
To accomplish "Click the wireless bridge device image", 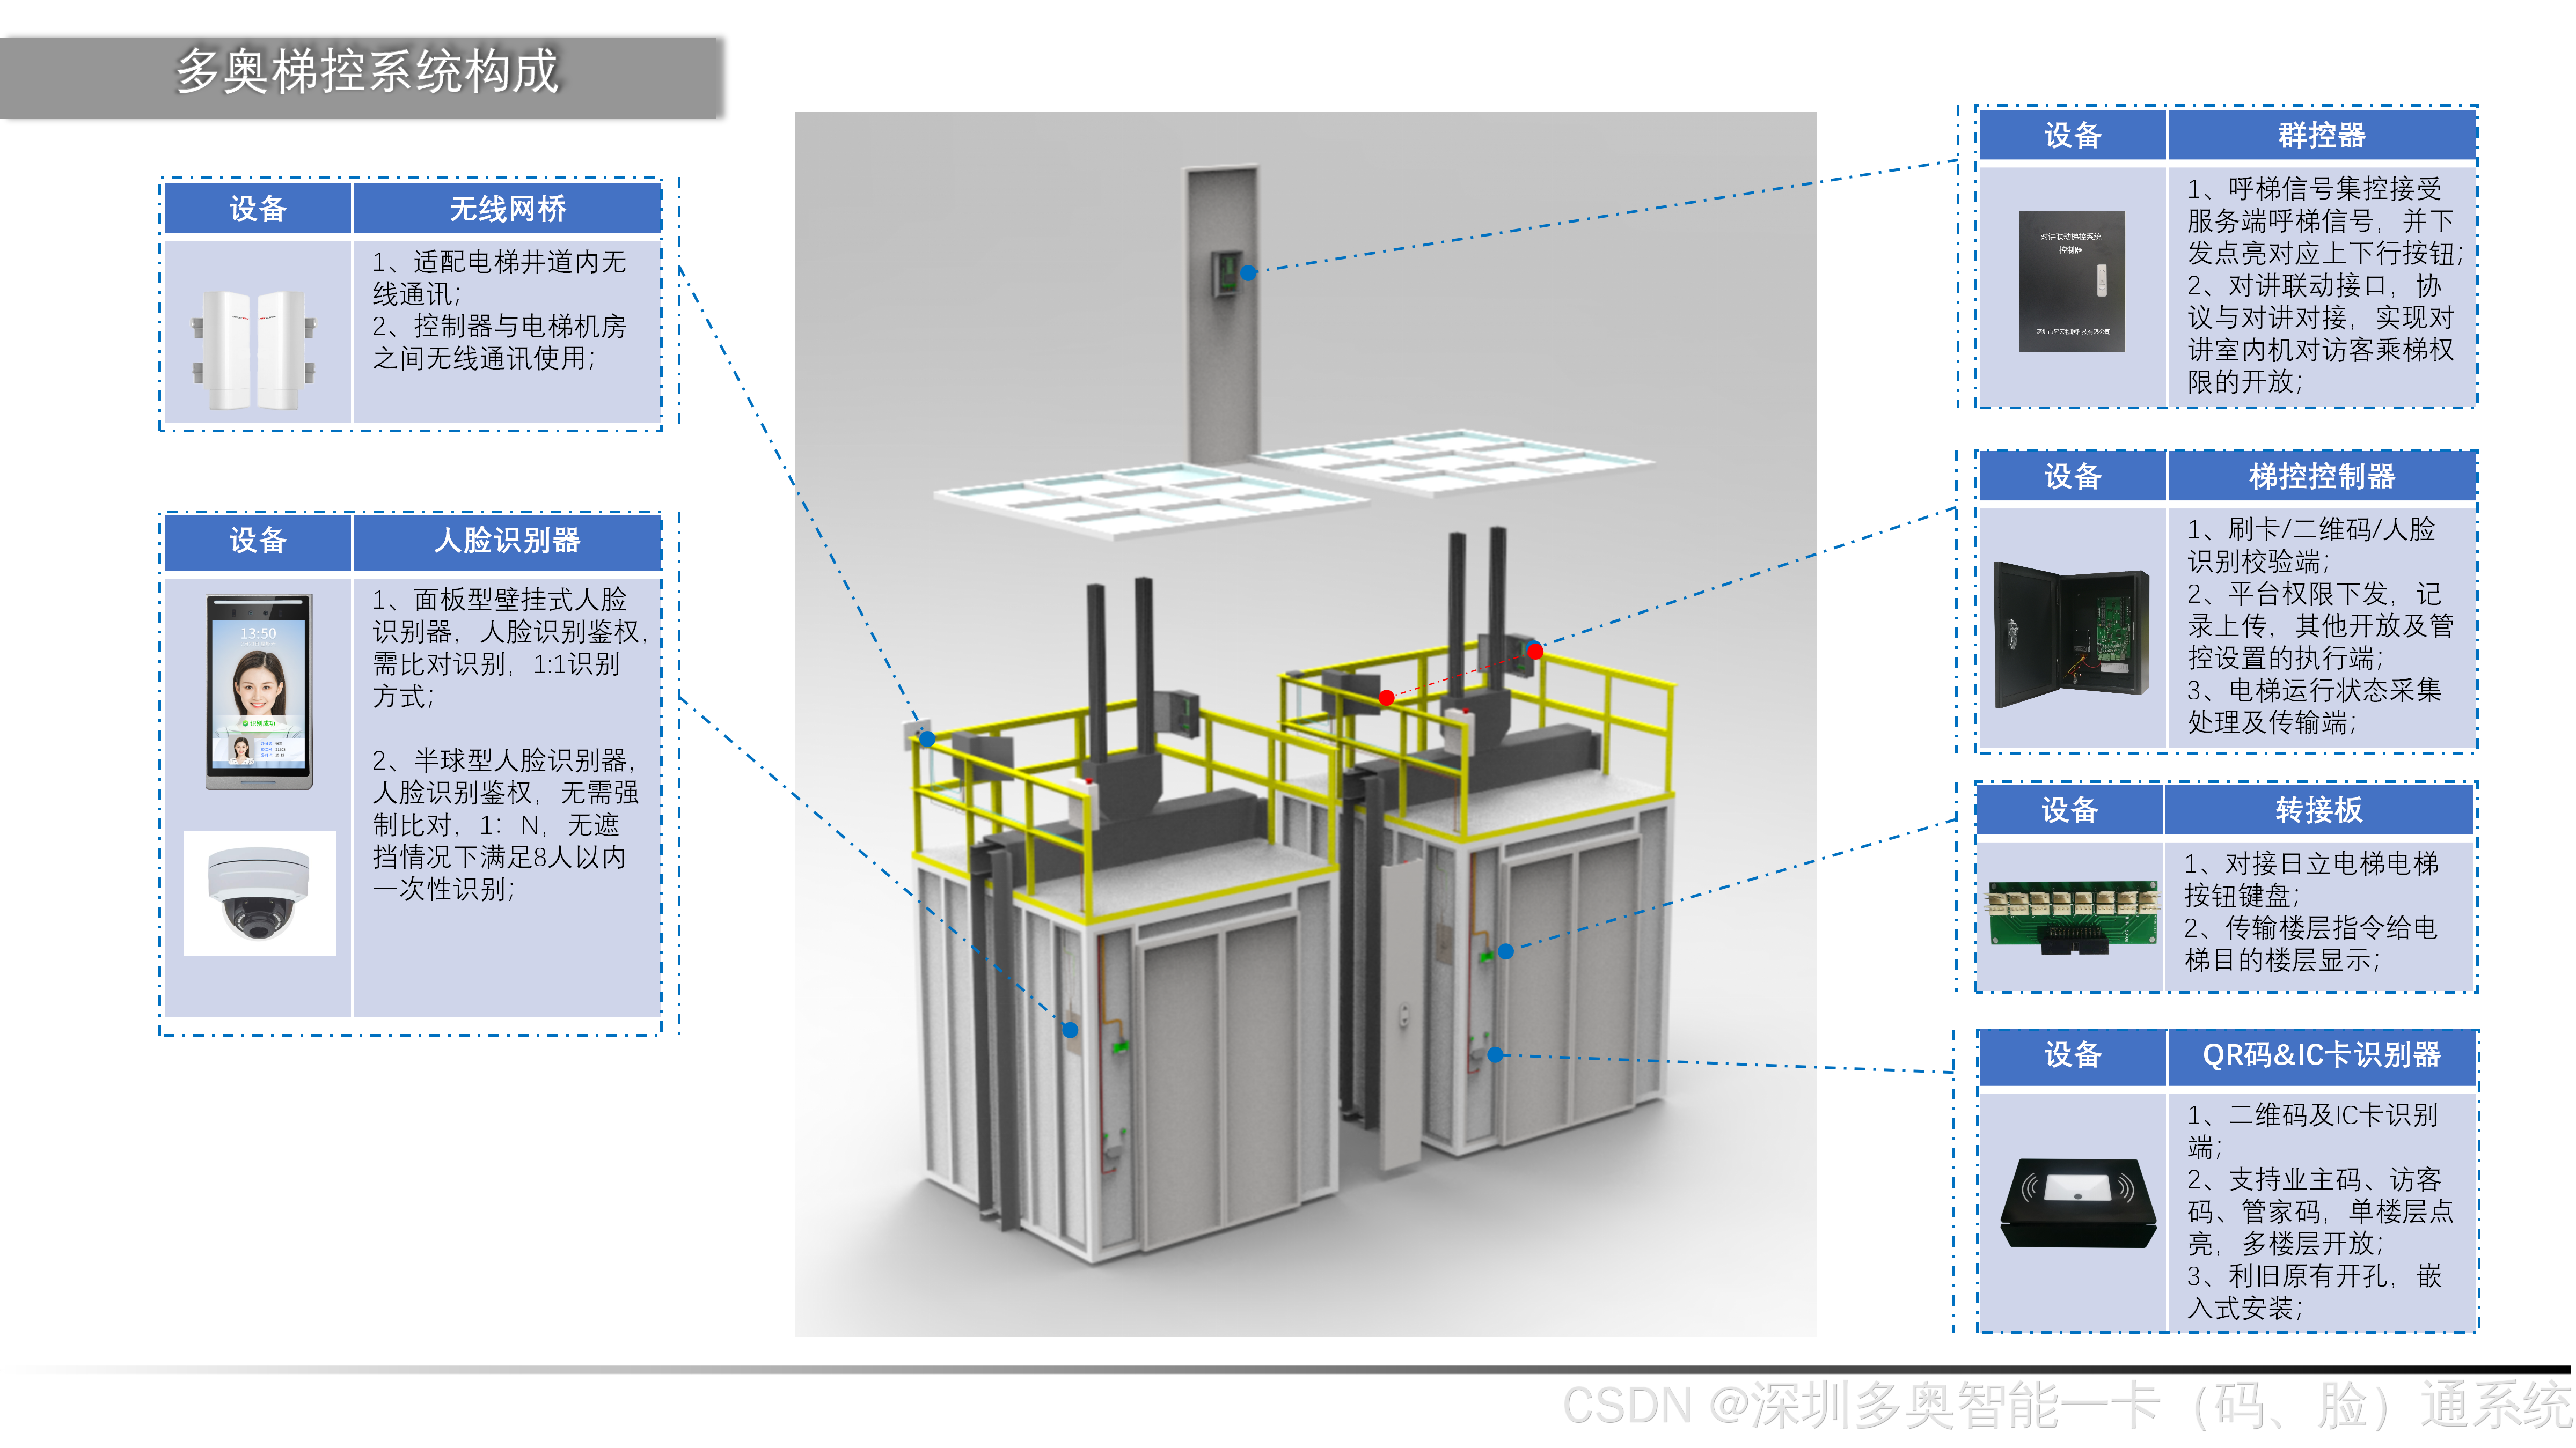I will coord(254,350).
